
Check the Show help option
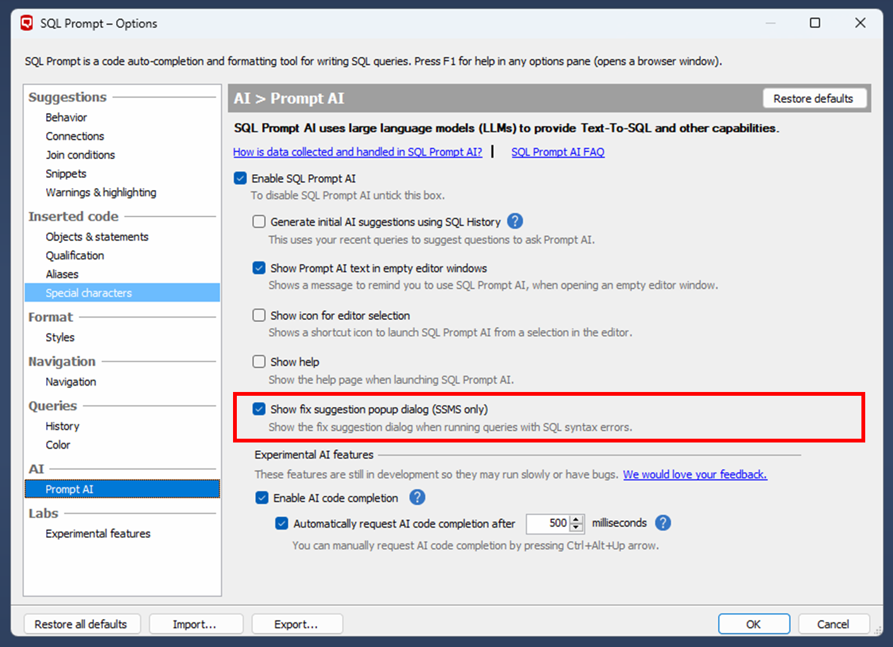point(259,362)
